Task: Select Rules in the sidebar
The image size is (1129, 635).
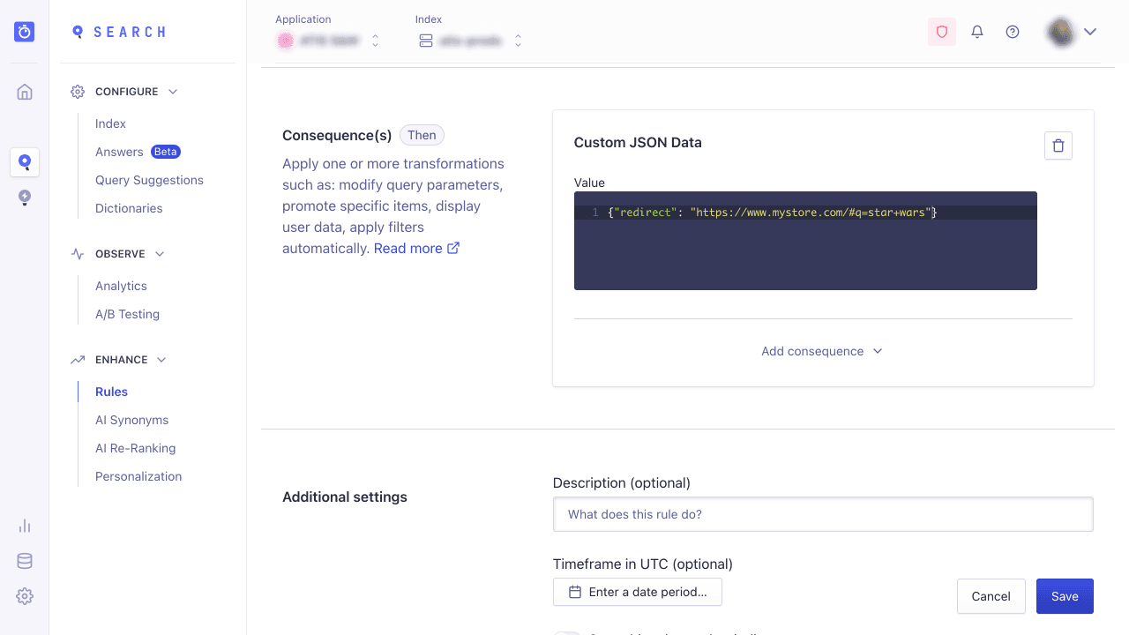Action: pos(111,392)
